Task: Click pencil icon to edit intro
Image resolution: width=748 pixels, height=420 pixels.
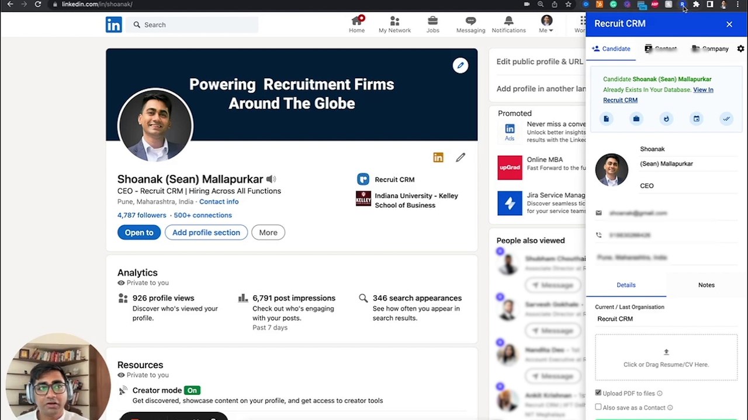Action: pos(460,157)
